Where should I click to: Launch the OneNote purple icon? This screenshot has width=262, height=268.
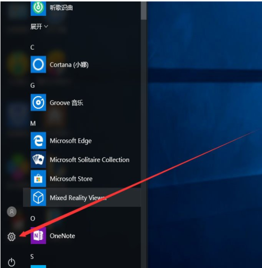[x=38, y=236]
